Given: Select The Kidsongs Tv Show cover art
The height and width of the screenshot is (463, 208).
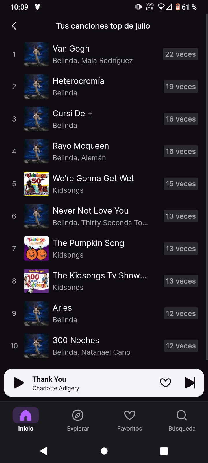Looking at the screenshot, I should coord(36,281).
